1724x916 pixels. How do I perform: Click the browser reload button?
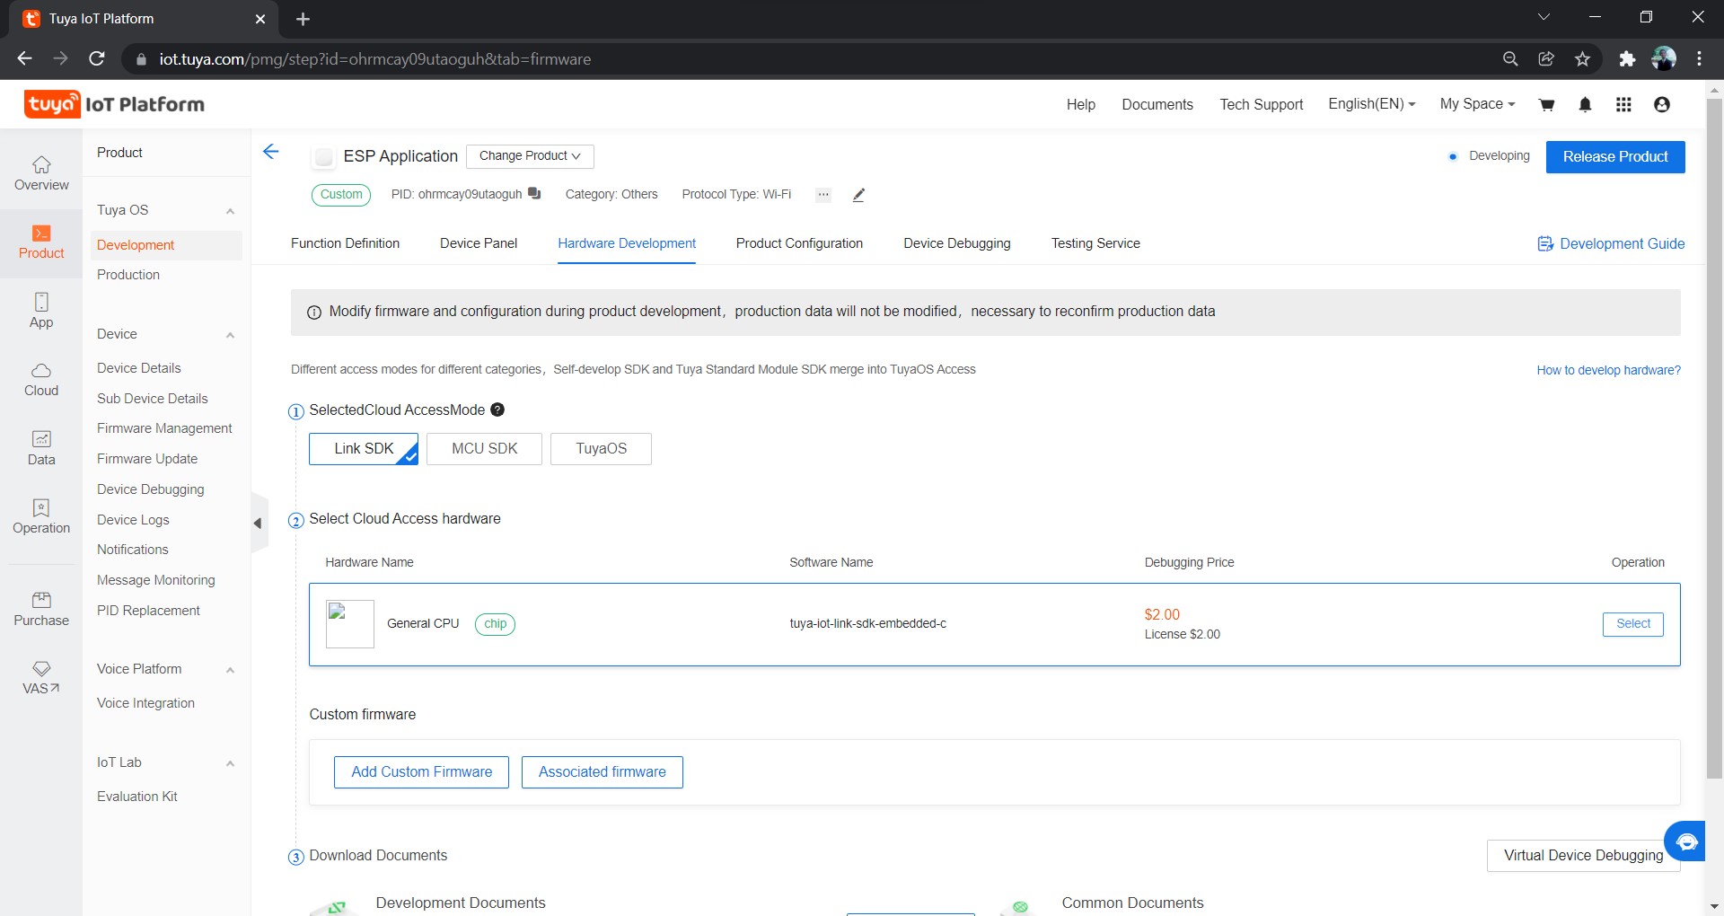[97, 59]
